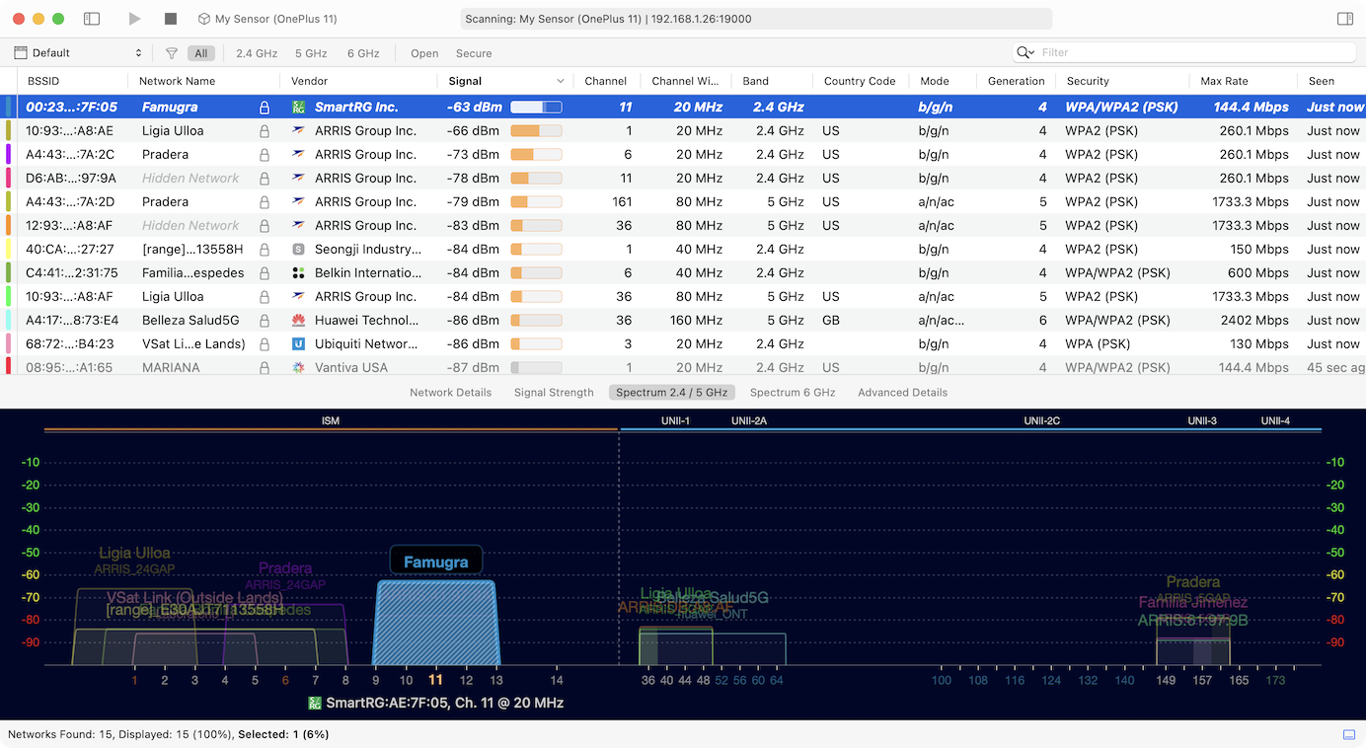The image size is (1366, 748).
Task: Click channel 11 label on spectrum axis
Action: click(435, 680)
